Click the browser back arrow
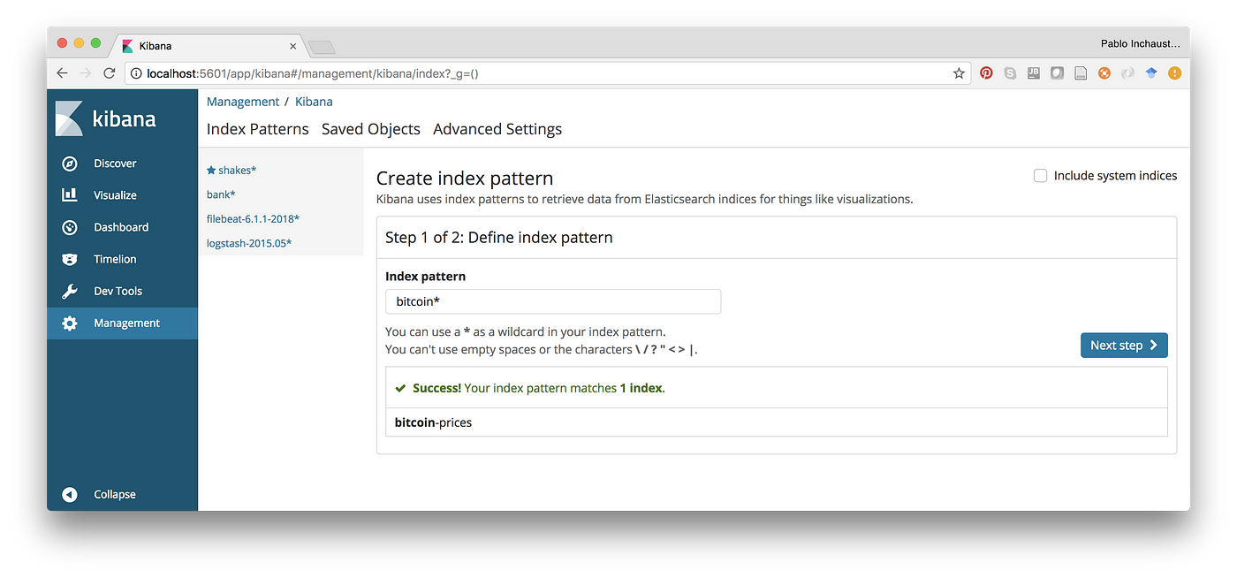The image size is (1237, 578). [x=62, y=73]
